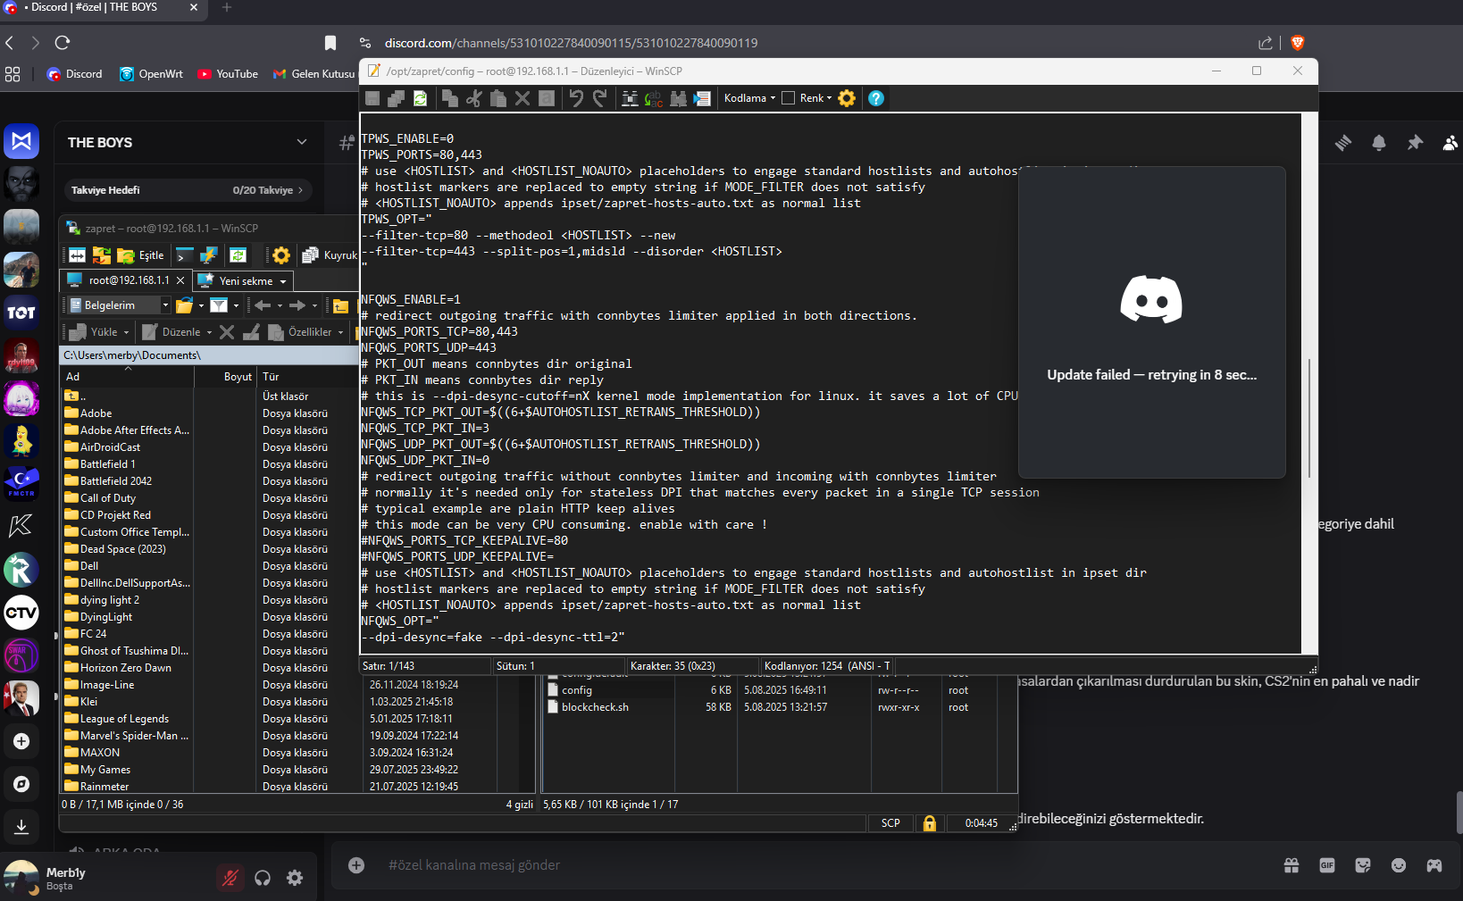
Task: Open Discord server discovery compass icon
Action: (x=21, y=784)
